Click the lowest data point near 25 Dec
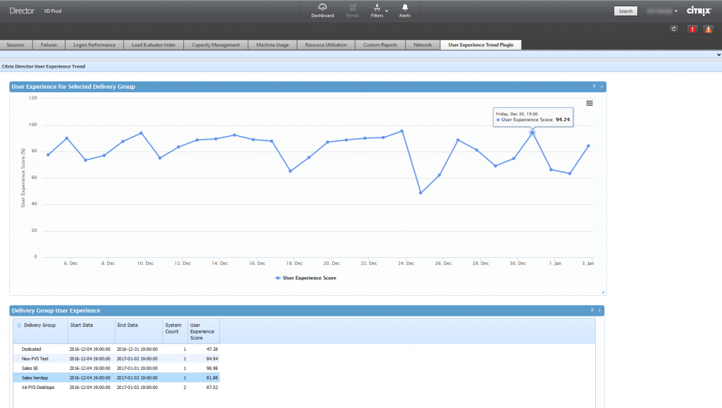This screenshot has height=408, width=722. point(420,193)
